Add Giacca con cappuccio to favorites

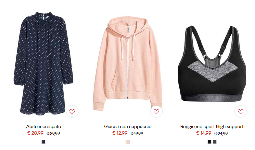tap(156, 111)
